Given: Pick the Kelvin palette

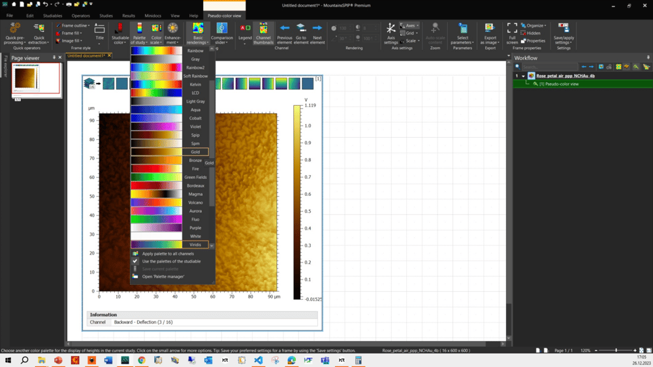Looking at the screenshot, I should click(170, 84).
